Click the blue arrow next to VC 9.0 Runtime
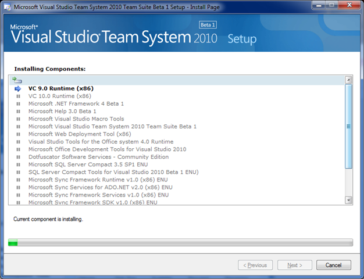 (18, 89)
